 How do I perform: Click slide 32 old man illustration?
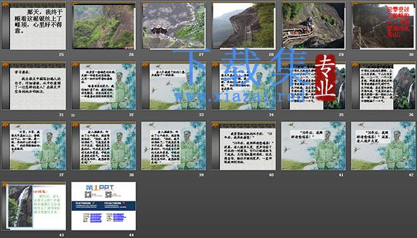104,86
